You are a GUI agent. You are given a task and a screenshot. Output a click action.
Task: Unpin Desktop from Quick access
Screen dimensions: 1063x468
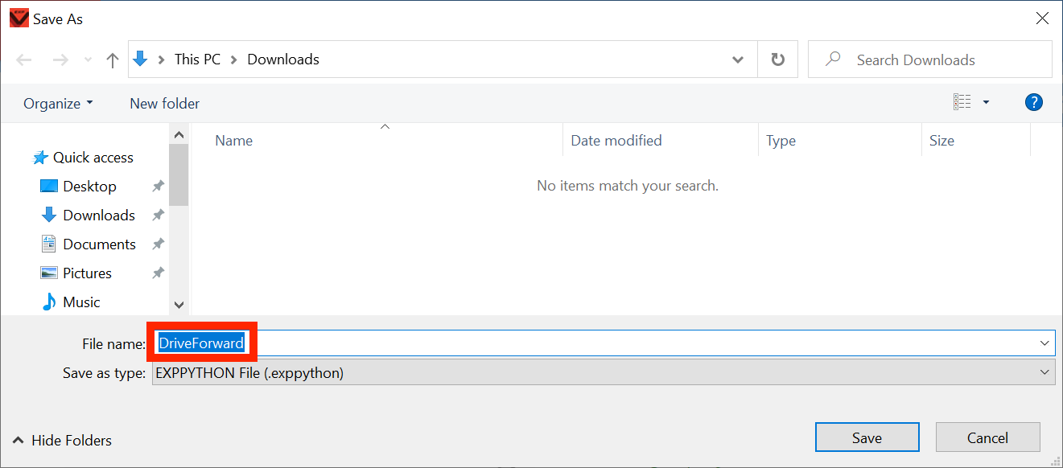point(158,187)
